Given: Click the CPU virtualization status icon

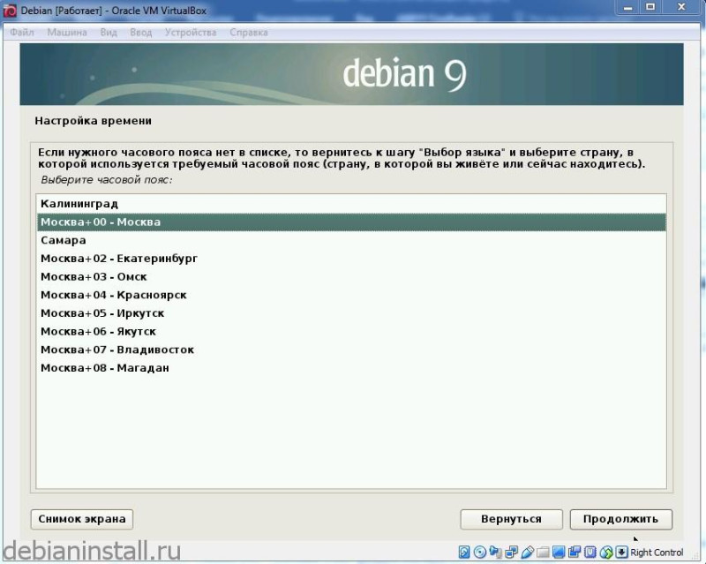Looking at the screenshot, I should [x=590, y=552].
